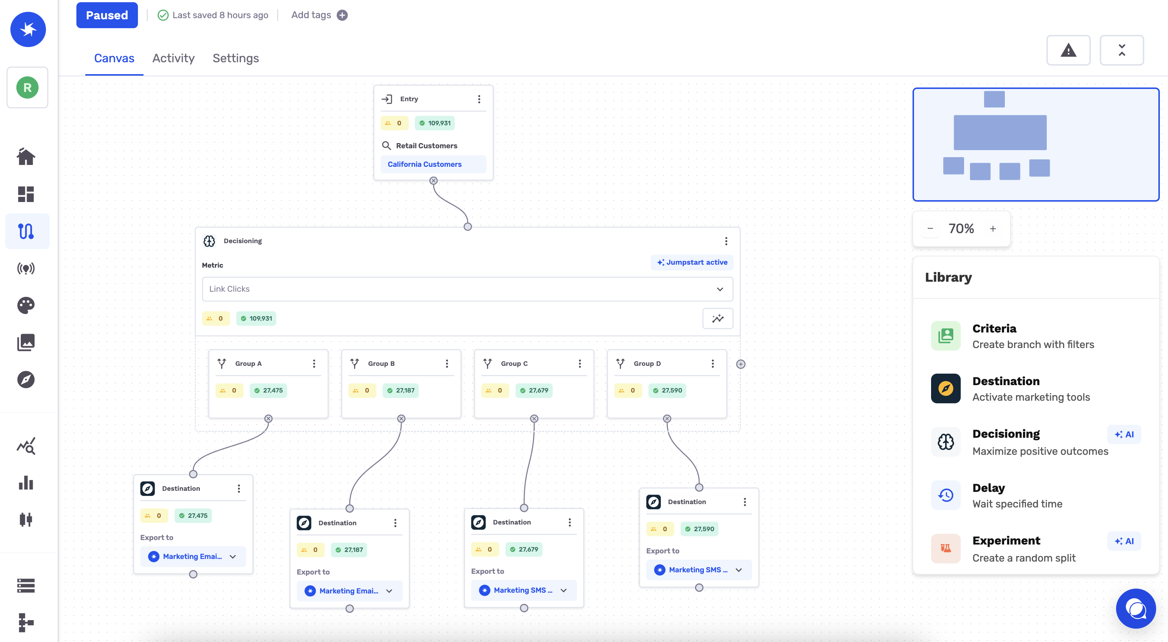The image size is (1168, 642).
Task: Open 27,590 Destination node options menu
Action: (745, 502)
